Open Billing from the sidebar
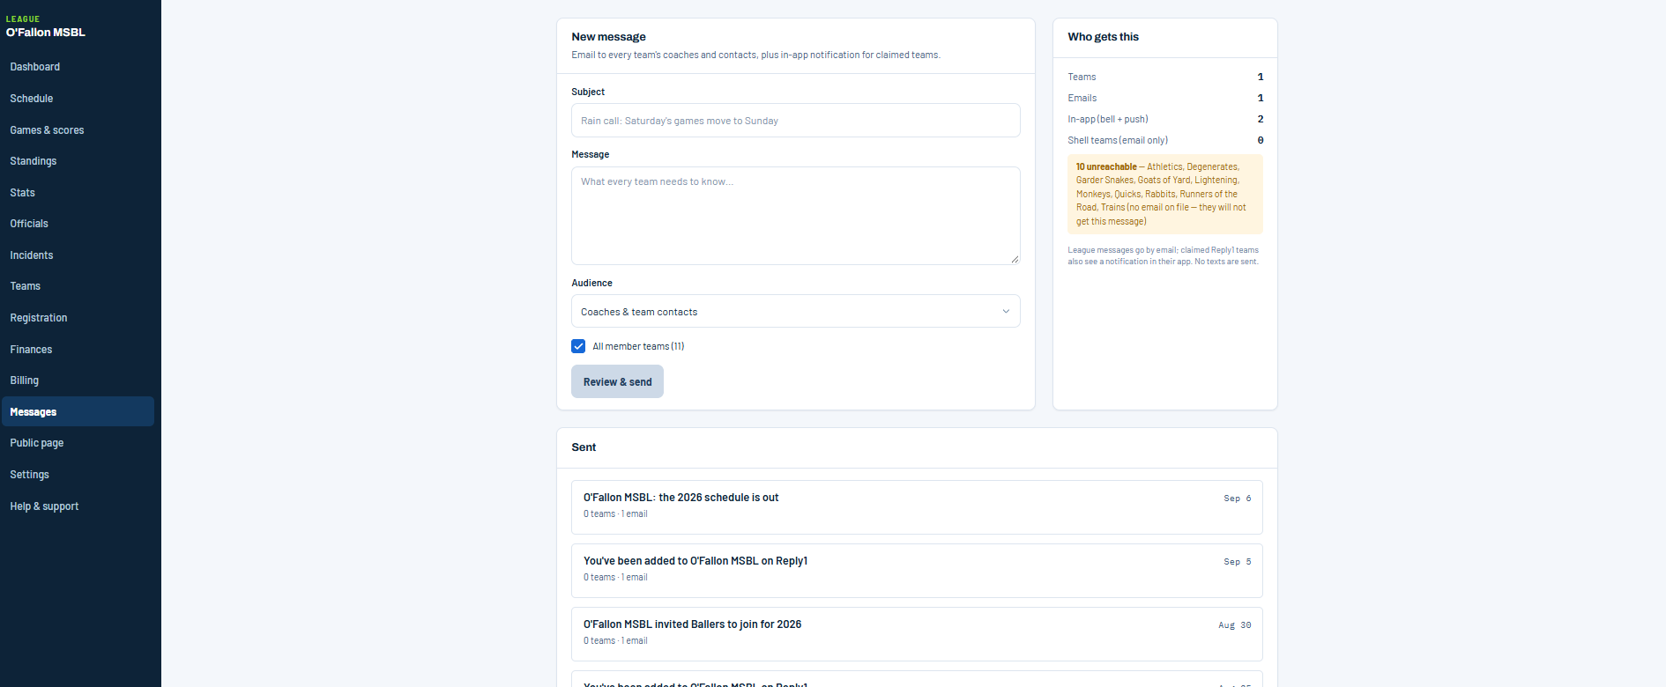This screenshot has height=687, width=1666. [25, 380]
